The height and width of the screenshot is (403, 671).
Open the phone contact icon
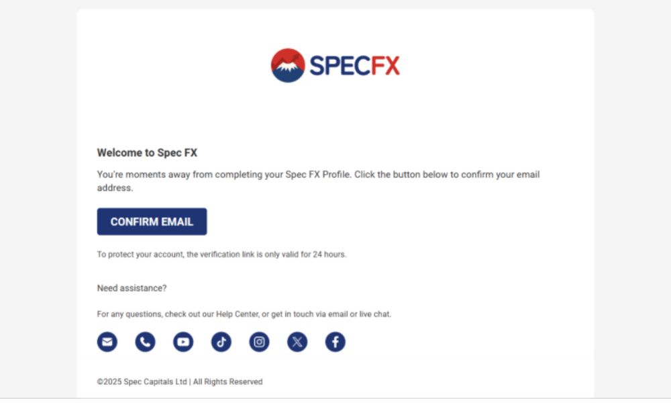145,342
